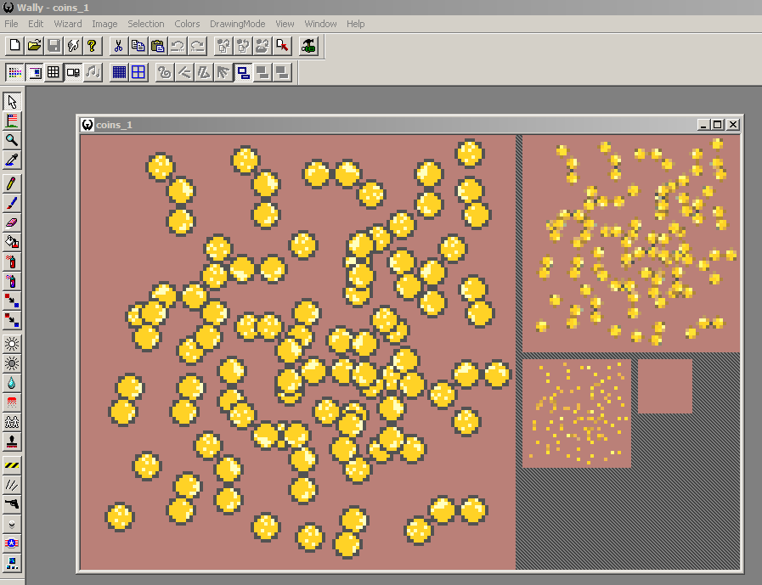The width and height of the screenshot is (762, 585).
Task: Select the Rubber stamp tool
Action: [x=12, y=442]
